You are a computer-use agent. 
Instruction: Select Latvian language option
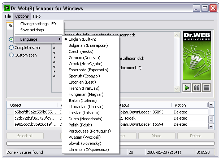pyautogui.click(x=91, y=113)
